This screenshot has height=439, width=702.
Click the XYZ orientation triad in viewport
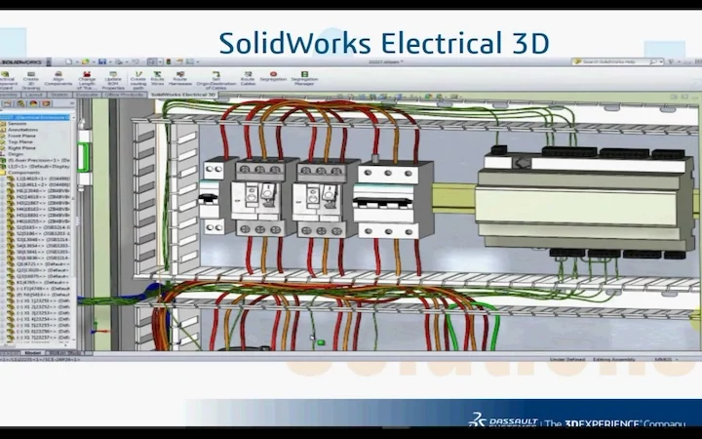99,328
